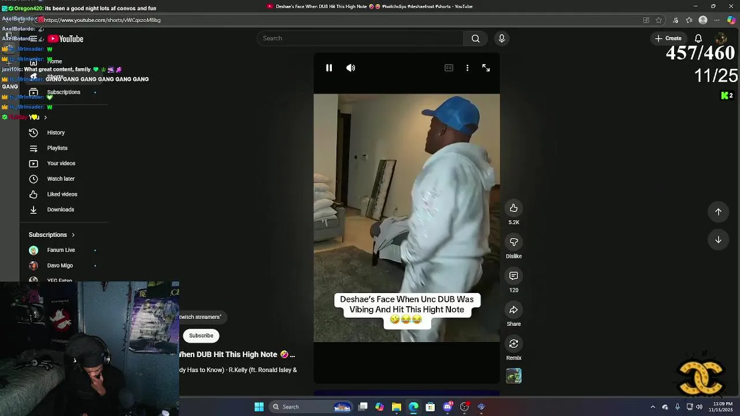Mute the Short's audio
The image size is (740, 416).
point(351,68)
